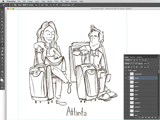Image resolution: width=160 pixels, height=120 pixels.
Task: Select the Zoom tool
Action: (2, 75)
